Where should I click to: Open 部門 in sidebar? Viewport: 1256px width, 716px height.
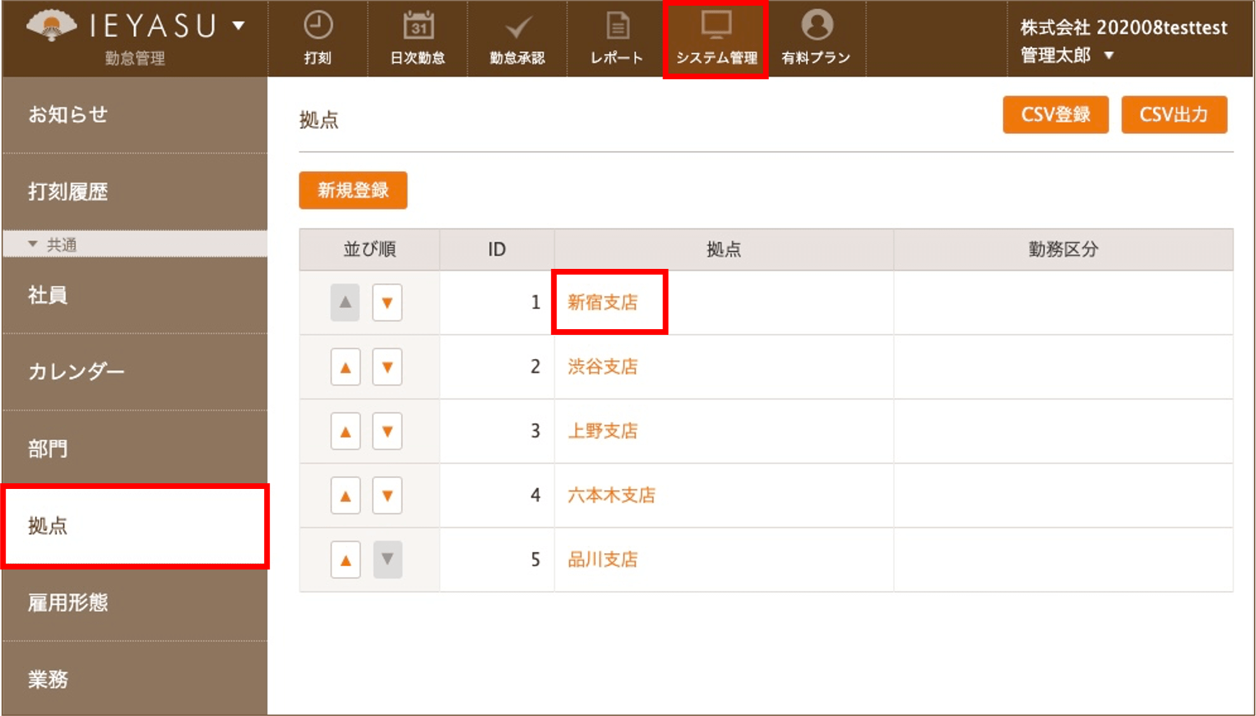[135, 449]
